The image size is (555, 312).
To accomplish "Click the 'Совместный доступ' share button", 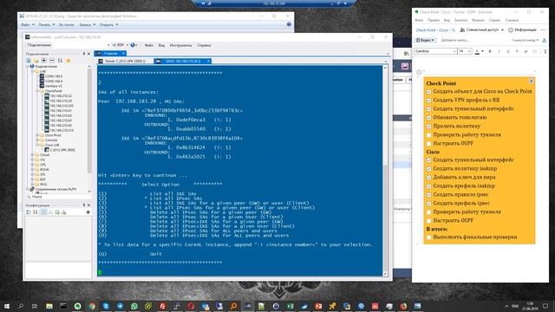I will coord(480,30).
